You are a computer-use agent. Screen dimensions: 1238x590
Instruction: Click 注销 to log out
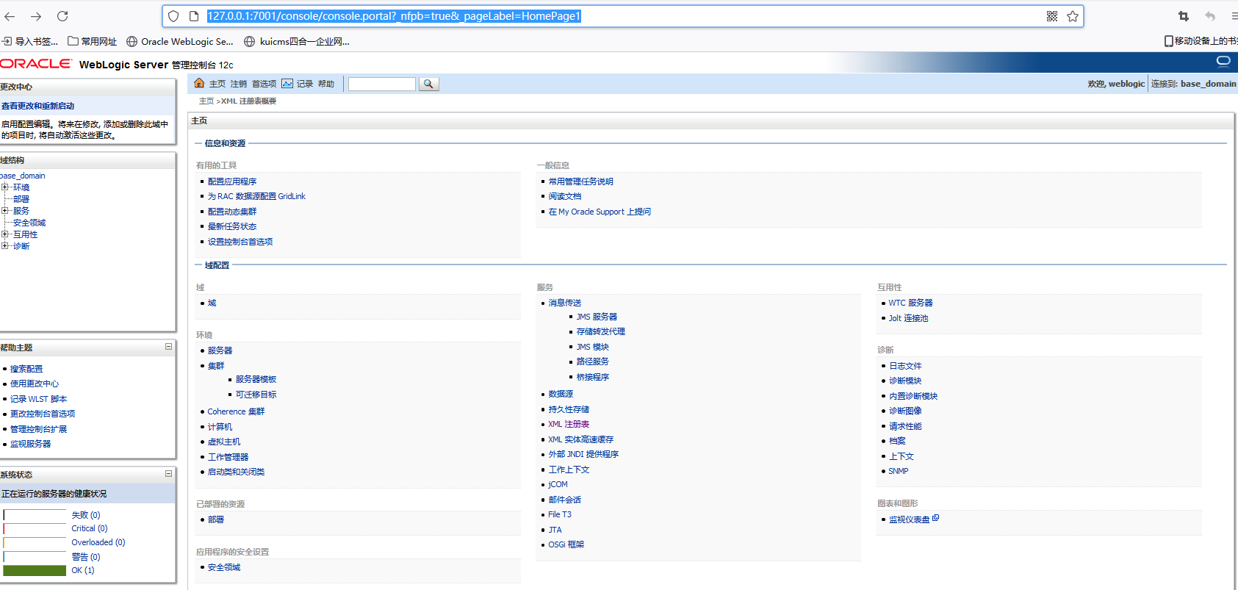(239, 84)
